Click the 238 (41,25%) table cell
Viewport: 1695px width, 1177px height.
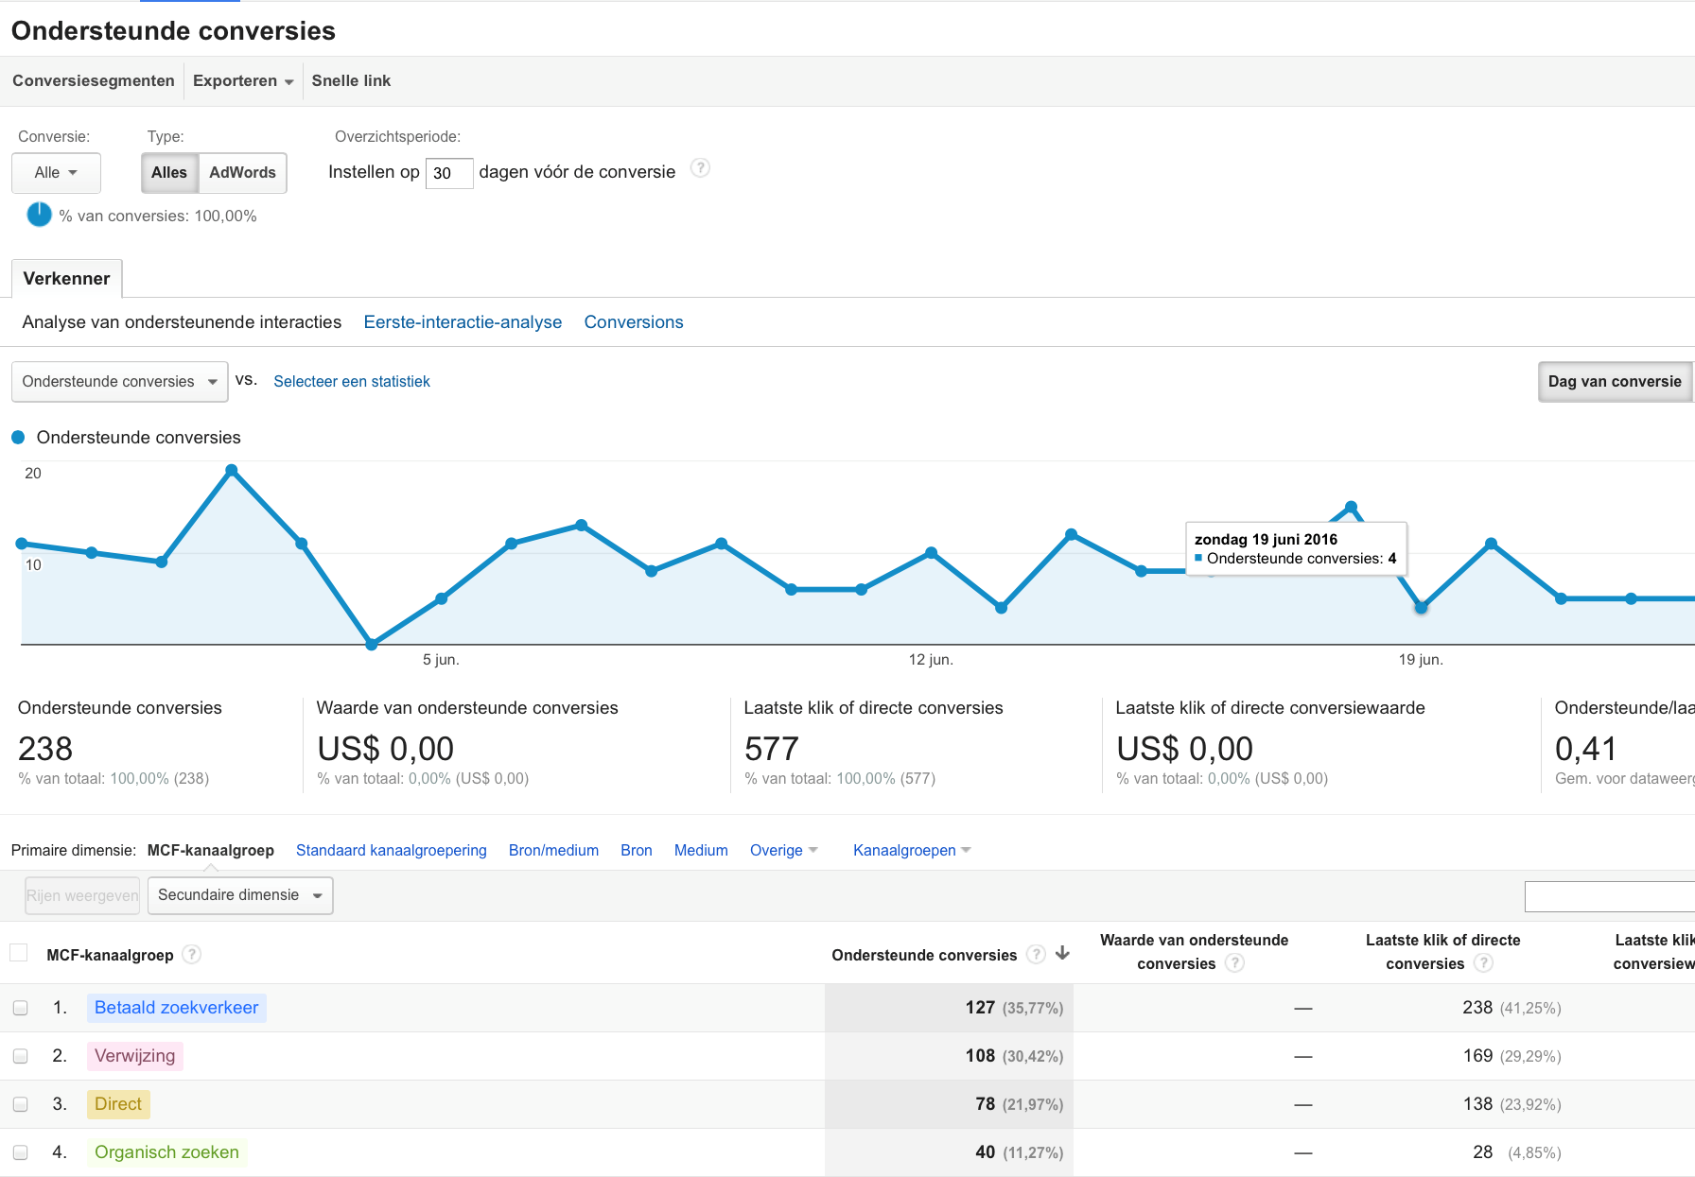1512,1008
